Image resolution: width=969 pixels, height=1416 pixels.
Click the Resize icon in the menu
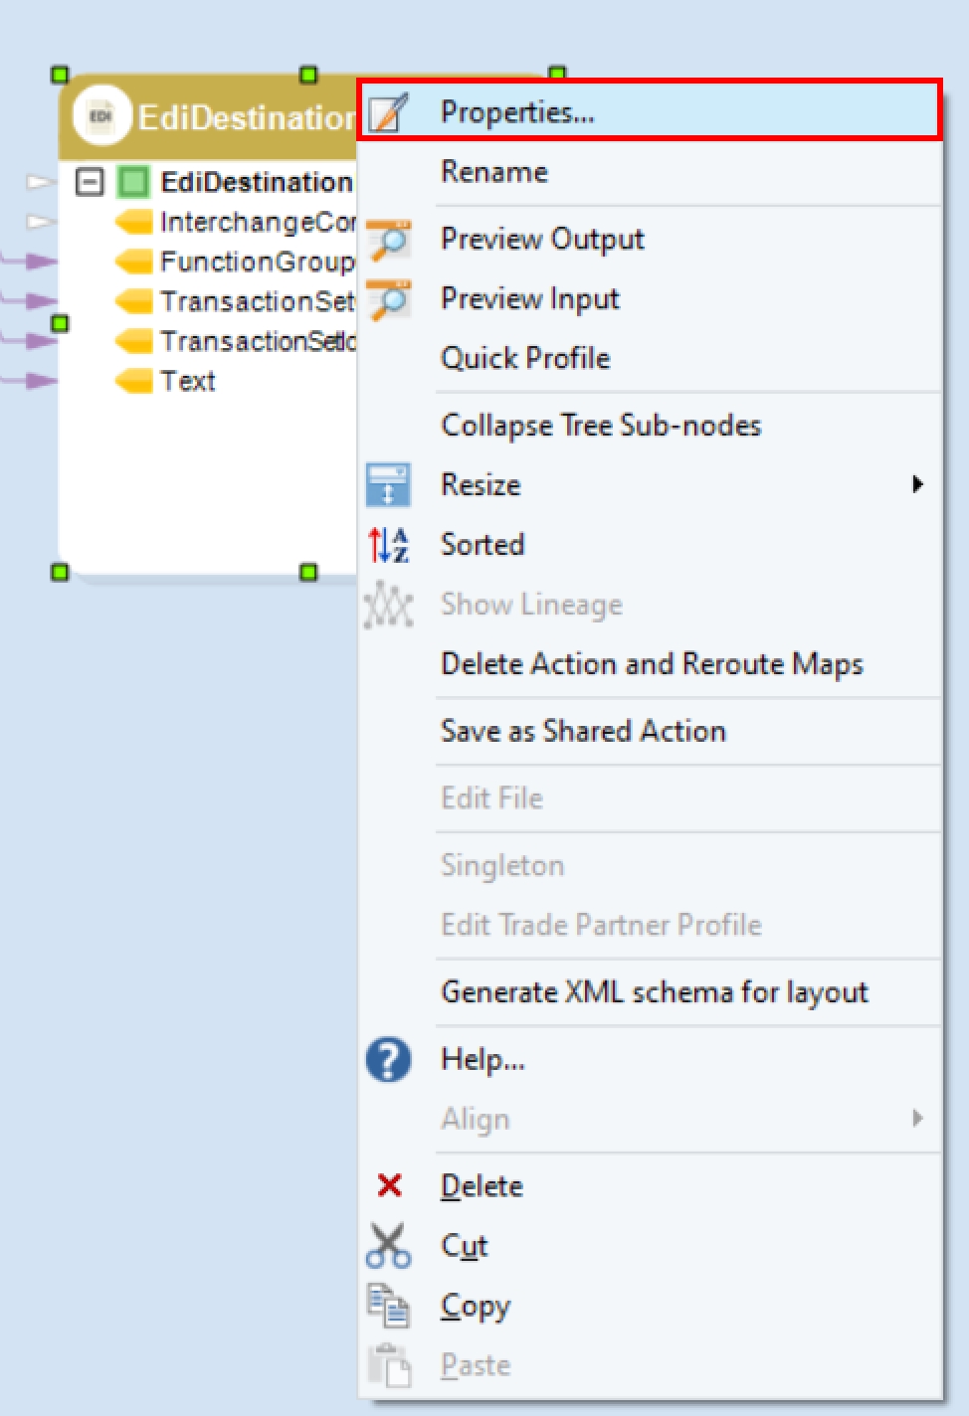click(x=388, y=484)
